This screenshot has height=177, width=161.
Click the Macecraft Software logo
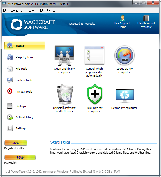tap(33, 24)
